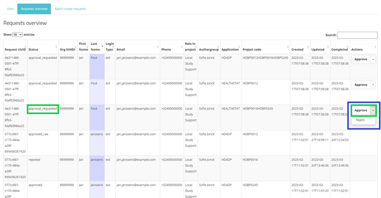This screenshot has width=381, height=198.
Task: Switch to the View tab
Action: coord(10,9)
